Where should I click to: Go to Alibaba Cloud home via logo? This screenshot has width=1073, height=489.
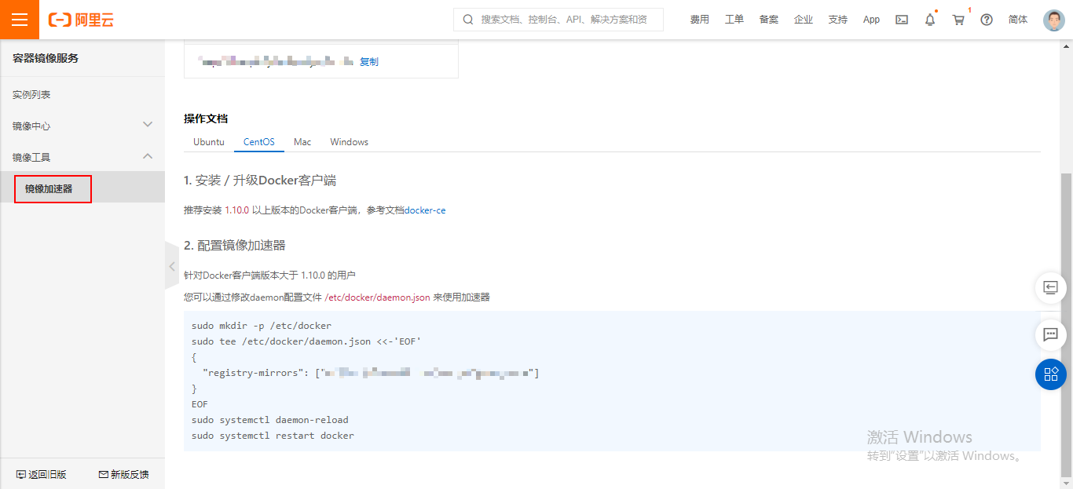coord(81,20)
